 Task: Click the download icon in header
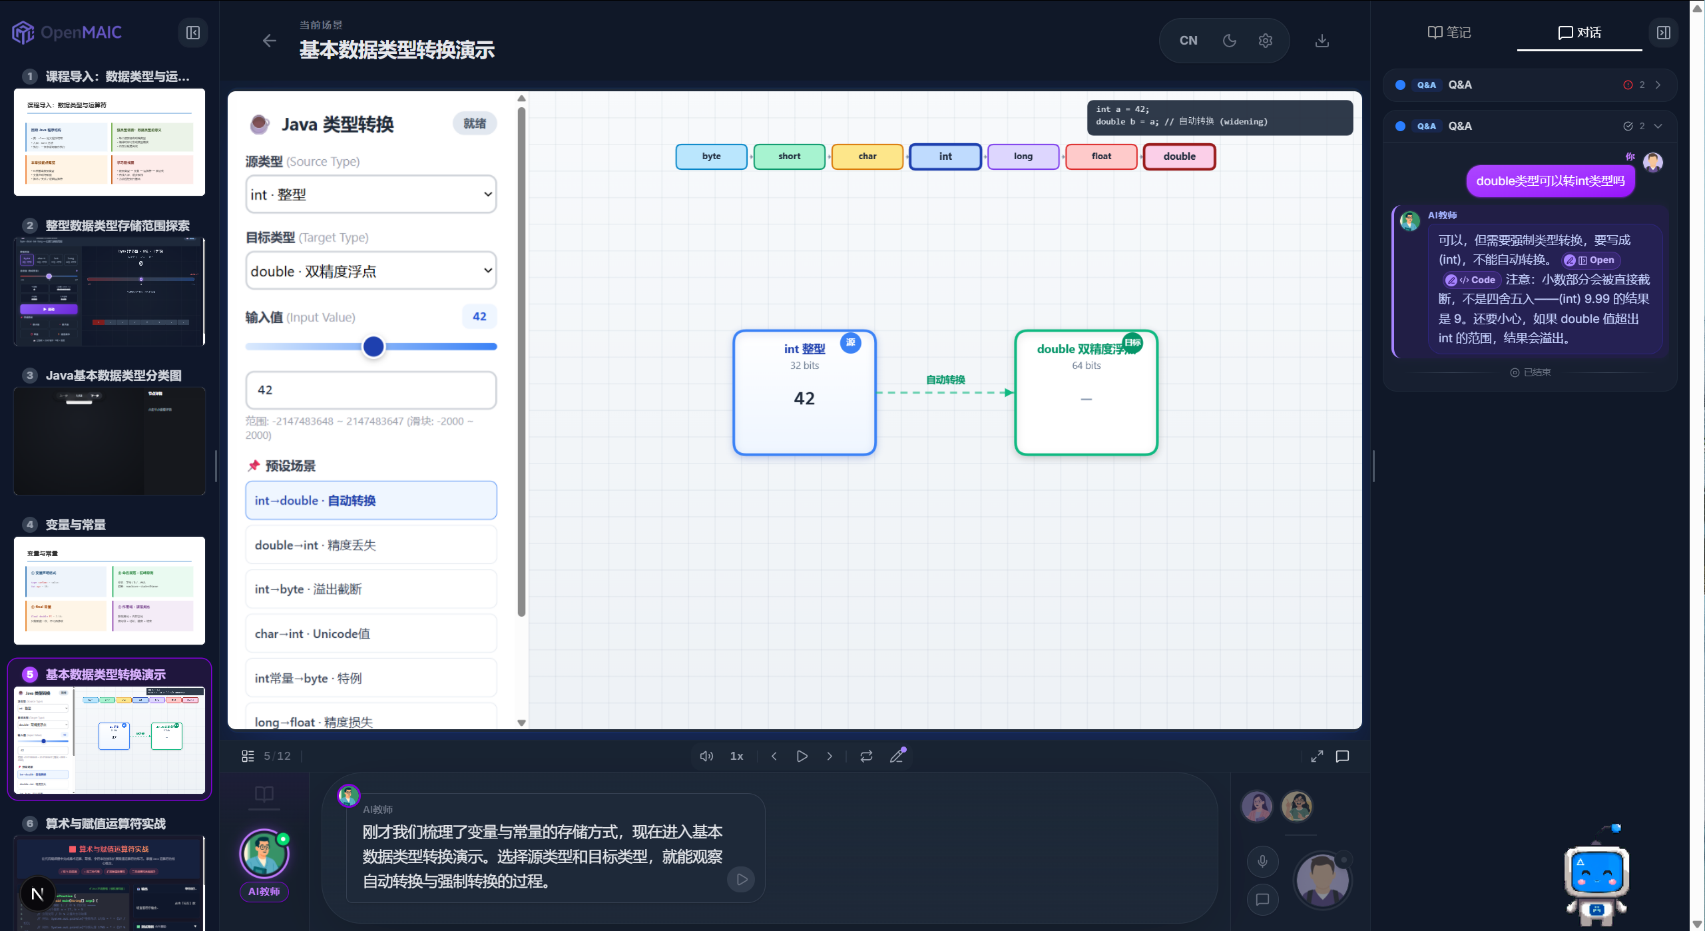(x=1322, y=41)
